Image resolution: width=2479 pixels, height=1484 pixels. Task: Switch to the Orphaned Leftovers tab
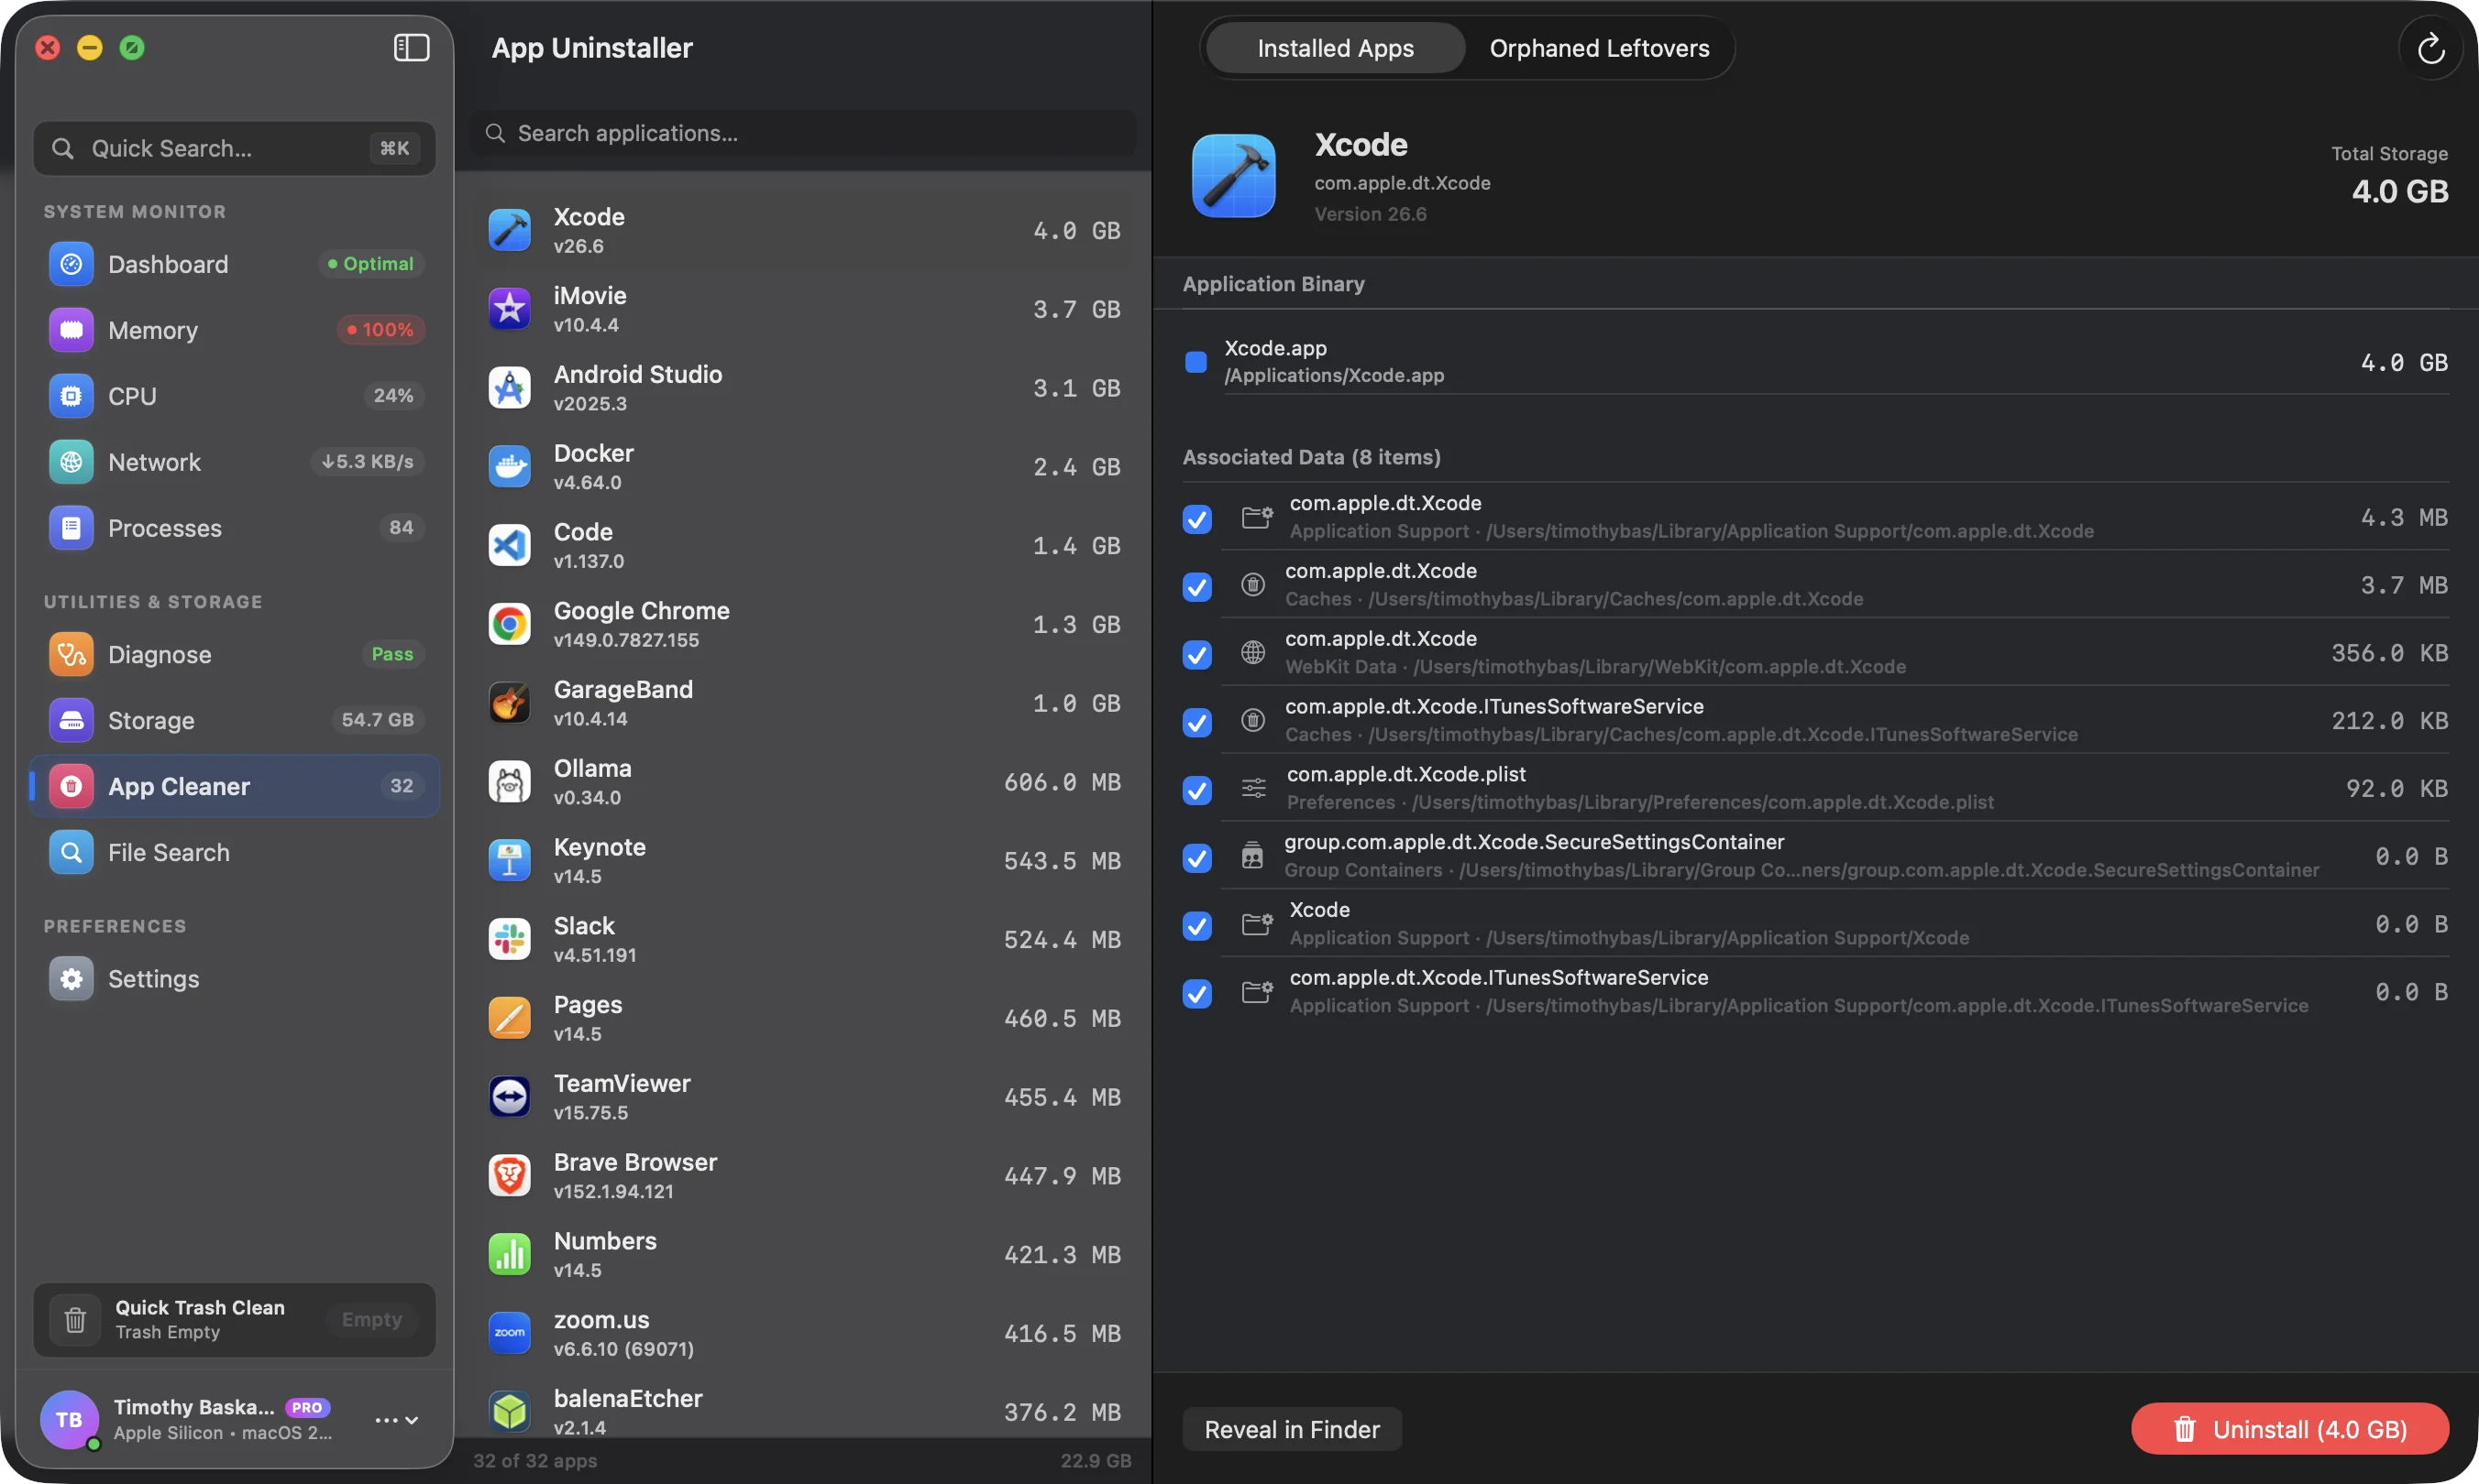1598,48
